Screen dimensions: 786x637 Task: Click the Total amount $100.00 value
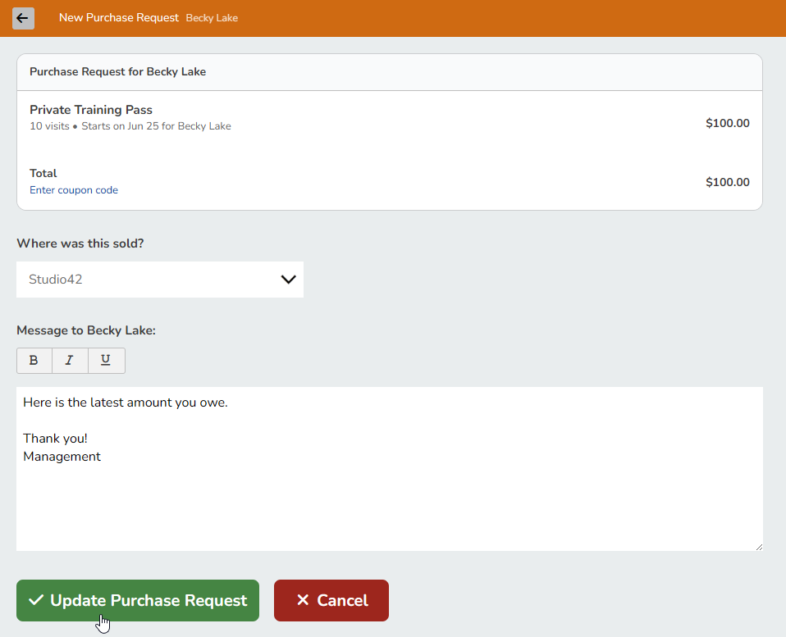(727, 182)
